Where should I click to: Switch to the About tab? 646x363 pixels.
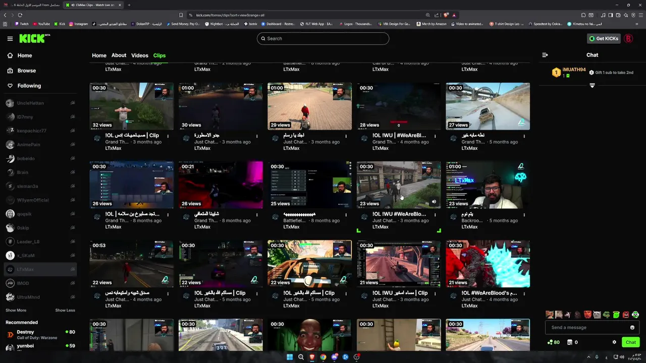tap(119, 55)
